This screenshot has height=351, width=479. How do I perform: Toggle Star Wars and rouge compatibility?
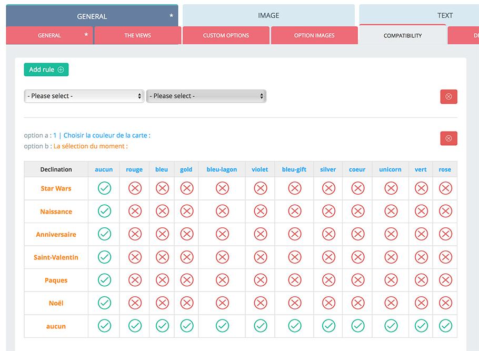[x=135, y=188]
